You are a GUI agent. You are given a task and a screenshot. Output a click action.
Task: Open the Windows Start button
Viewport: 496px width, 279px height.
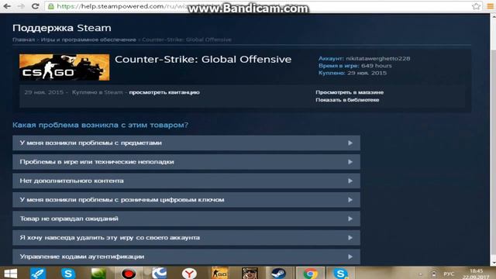click(10, 274)
